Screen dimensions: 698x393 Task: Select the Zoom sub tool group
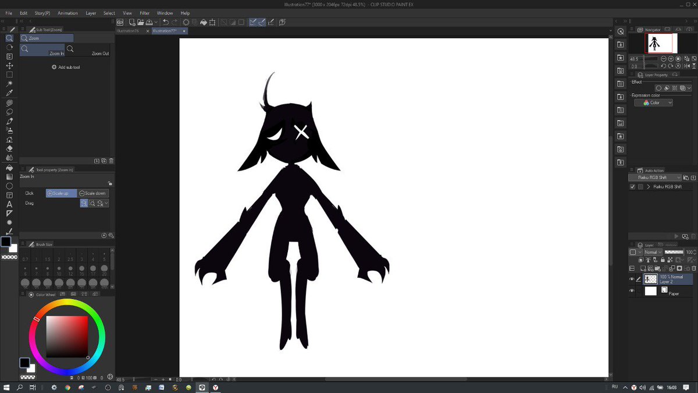(x=47, y=38)
